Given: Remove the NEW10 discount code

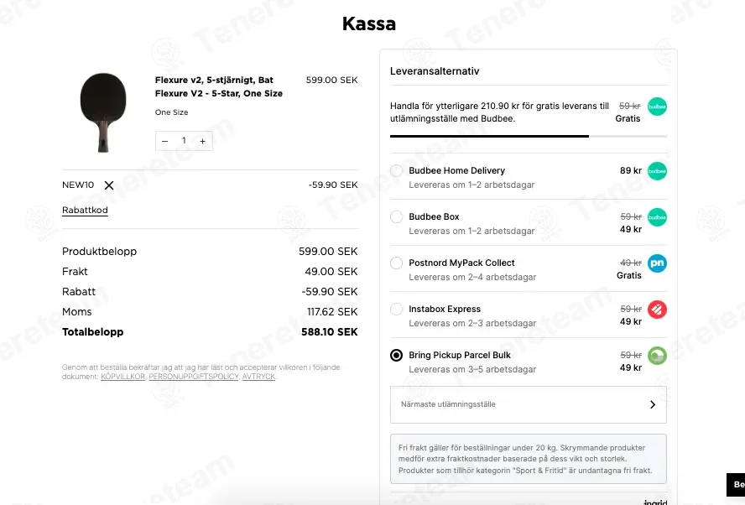Looking at the screenshot, I should click(109, 185).
